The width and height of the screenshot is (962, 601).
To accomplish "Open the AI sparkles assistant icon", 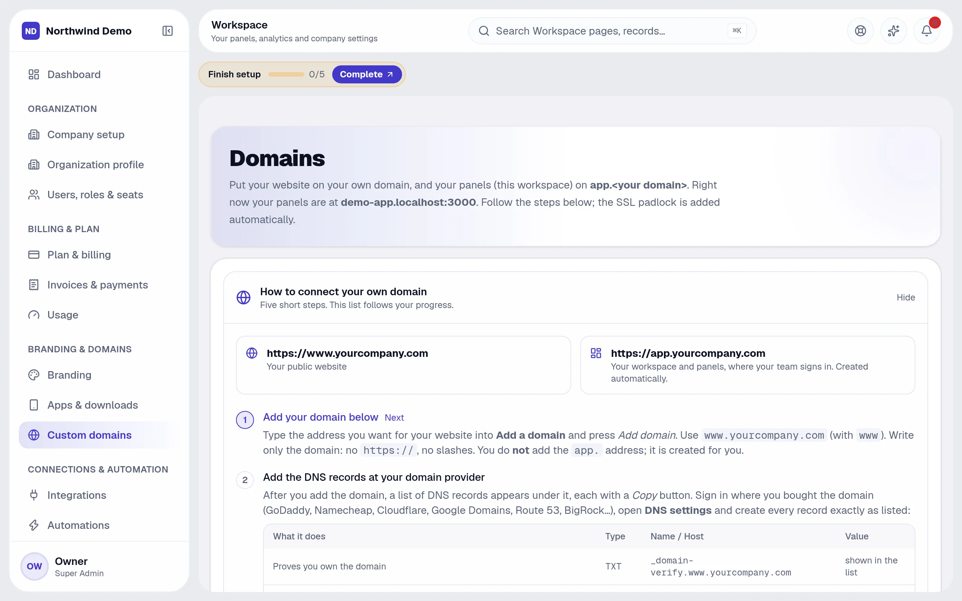I will [893, 30].
